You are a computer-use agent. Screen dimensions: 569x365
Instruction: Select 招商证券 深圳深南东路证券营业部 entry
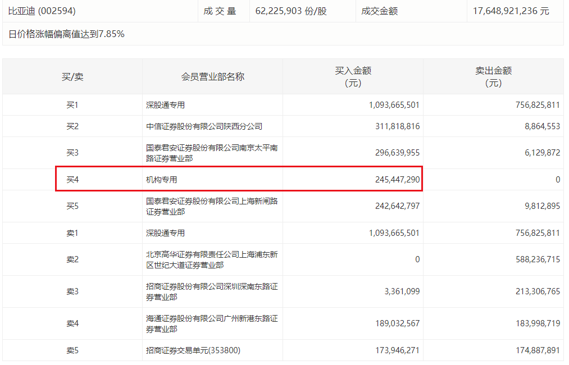[212, 291]
